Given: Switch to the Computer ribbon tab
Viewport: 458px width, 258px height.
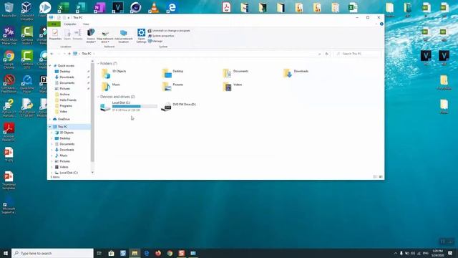Looking at the screenshot, I should coord(70,24).
